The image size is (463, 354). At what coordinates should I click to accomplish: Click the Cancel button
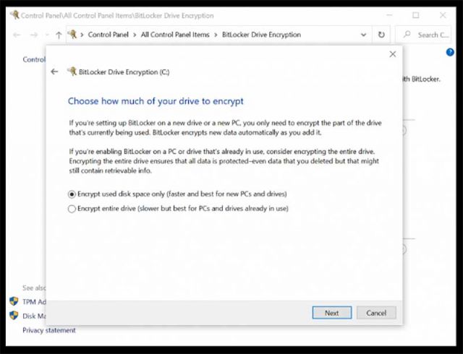coord(376,313)
